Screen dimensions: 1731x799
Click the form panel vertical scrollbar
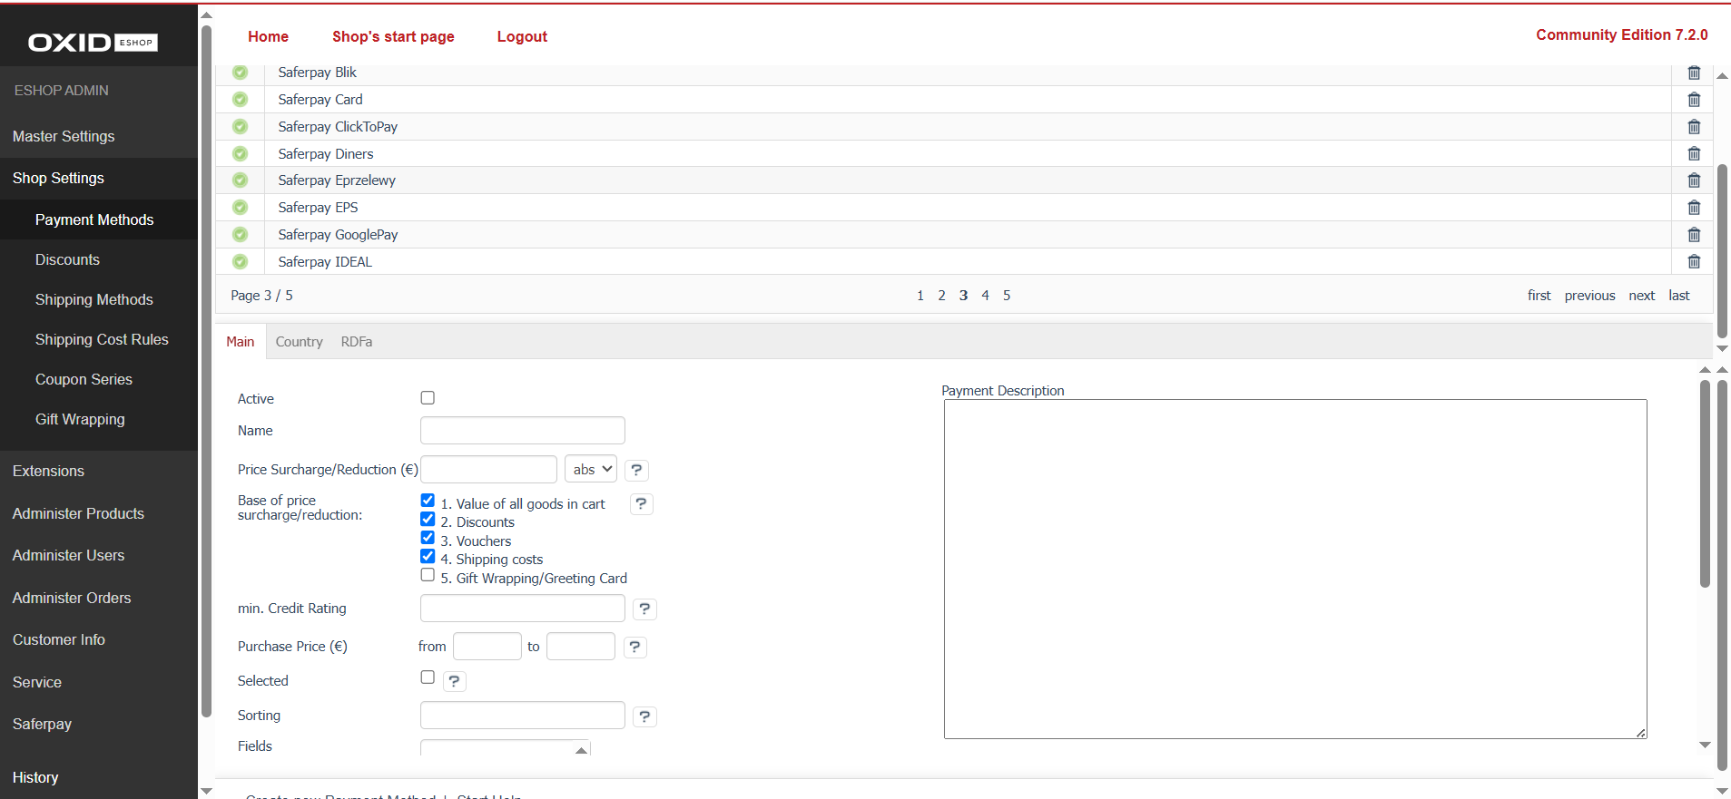1705,483
